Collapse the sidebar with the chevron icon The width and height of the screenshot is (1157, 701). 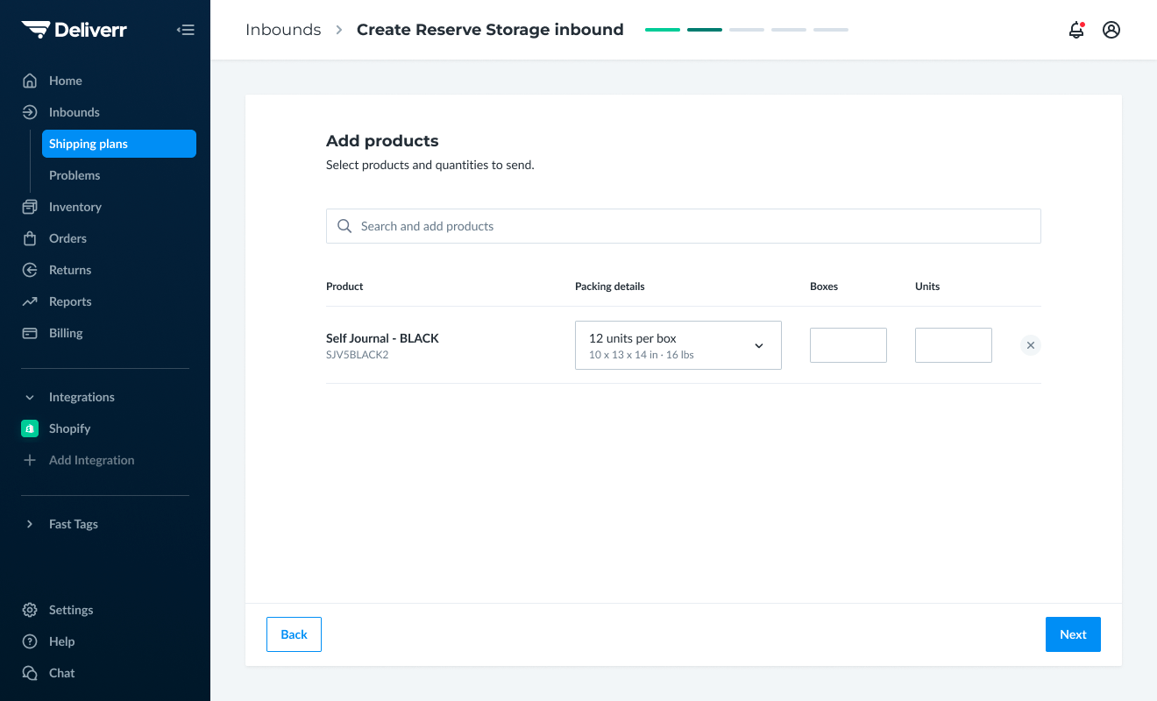pyautogui.click(x=186, y=29)
